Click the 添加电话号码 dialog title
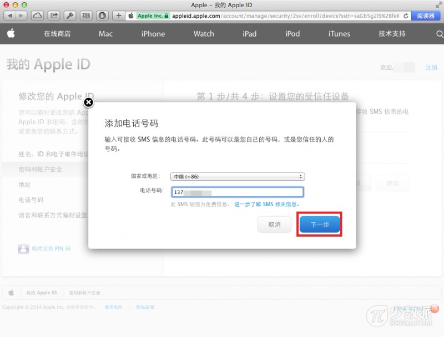The height and width of the screenshot is (337, 444). 132,123
